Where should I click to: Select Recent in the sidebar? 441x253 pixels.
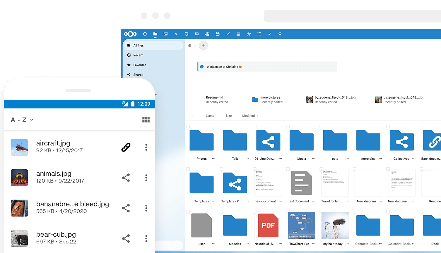[138, 55]
